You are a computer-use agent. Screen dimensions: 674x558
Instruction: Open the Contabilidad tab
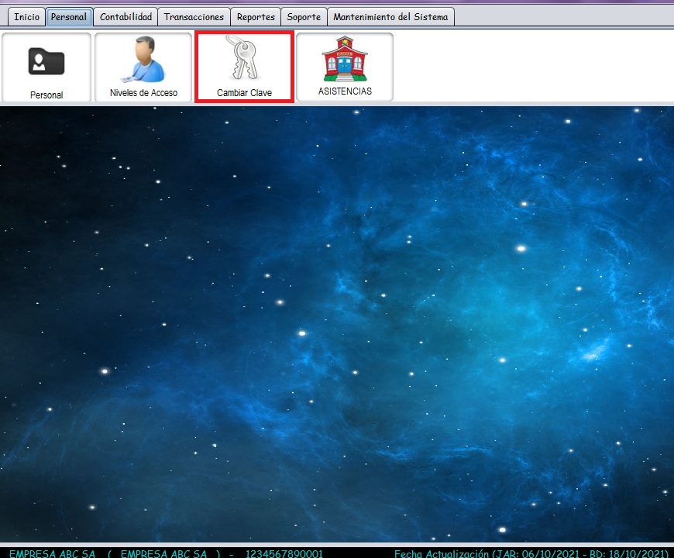(126, 17)
